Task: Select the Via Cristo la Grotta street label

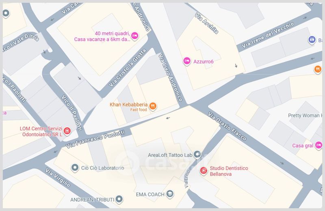Action: [x=128, y=68]
